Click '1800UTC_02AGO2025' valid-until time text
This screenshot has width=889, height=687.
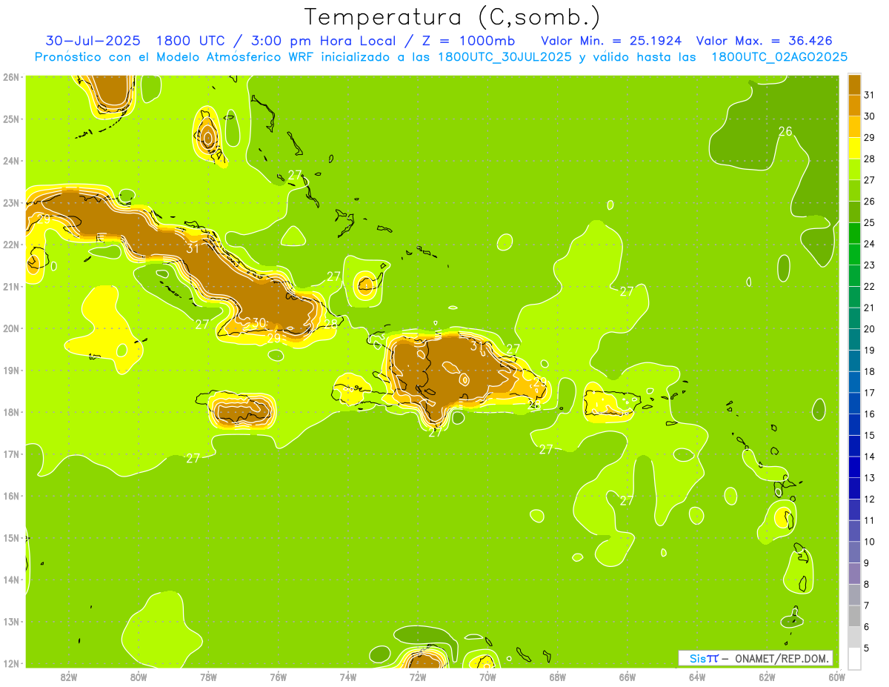pos(779,57)
